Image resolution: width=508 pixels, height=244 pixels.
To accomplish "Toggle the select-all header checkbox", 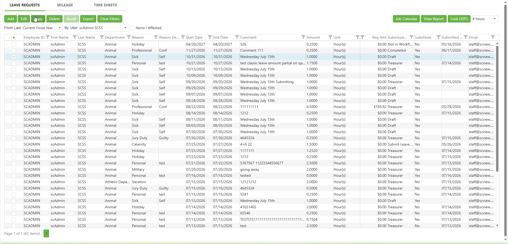I will click(14, 38).
